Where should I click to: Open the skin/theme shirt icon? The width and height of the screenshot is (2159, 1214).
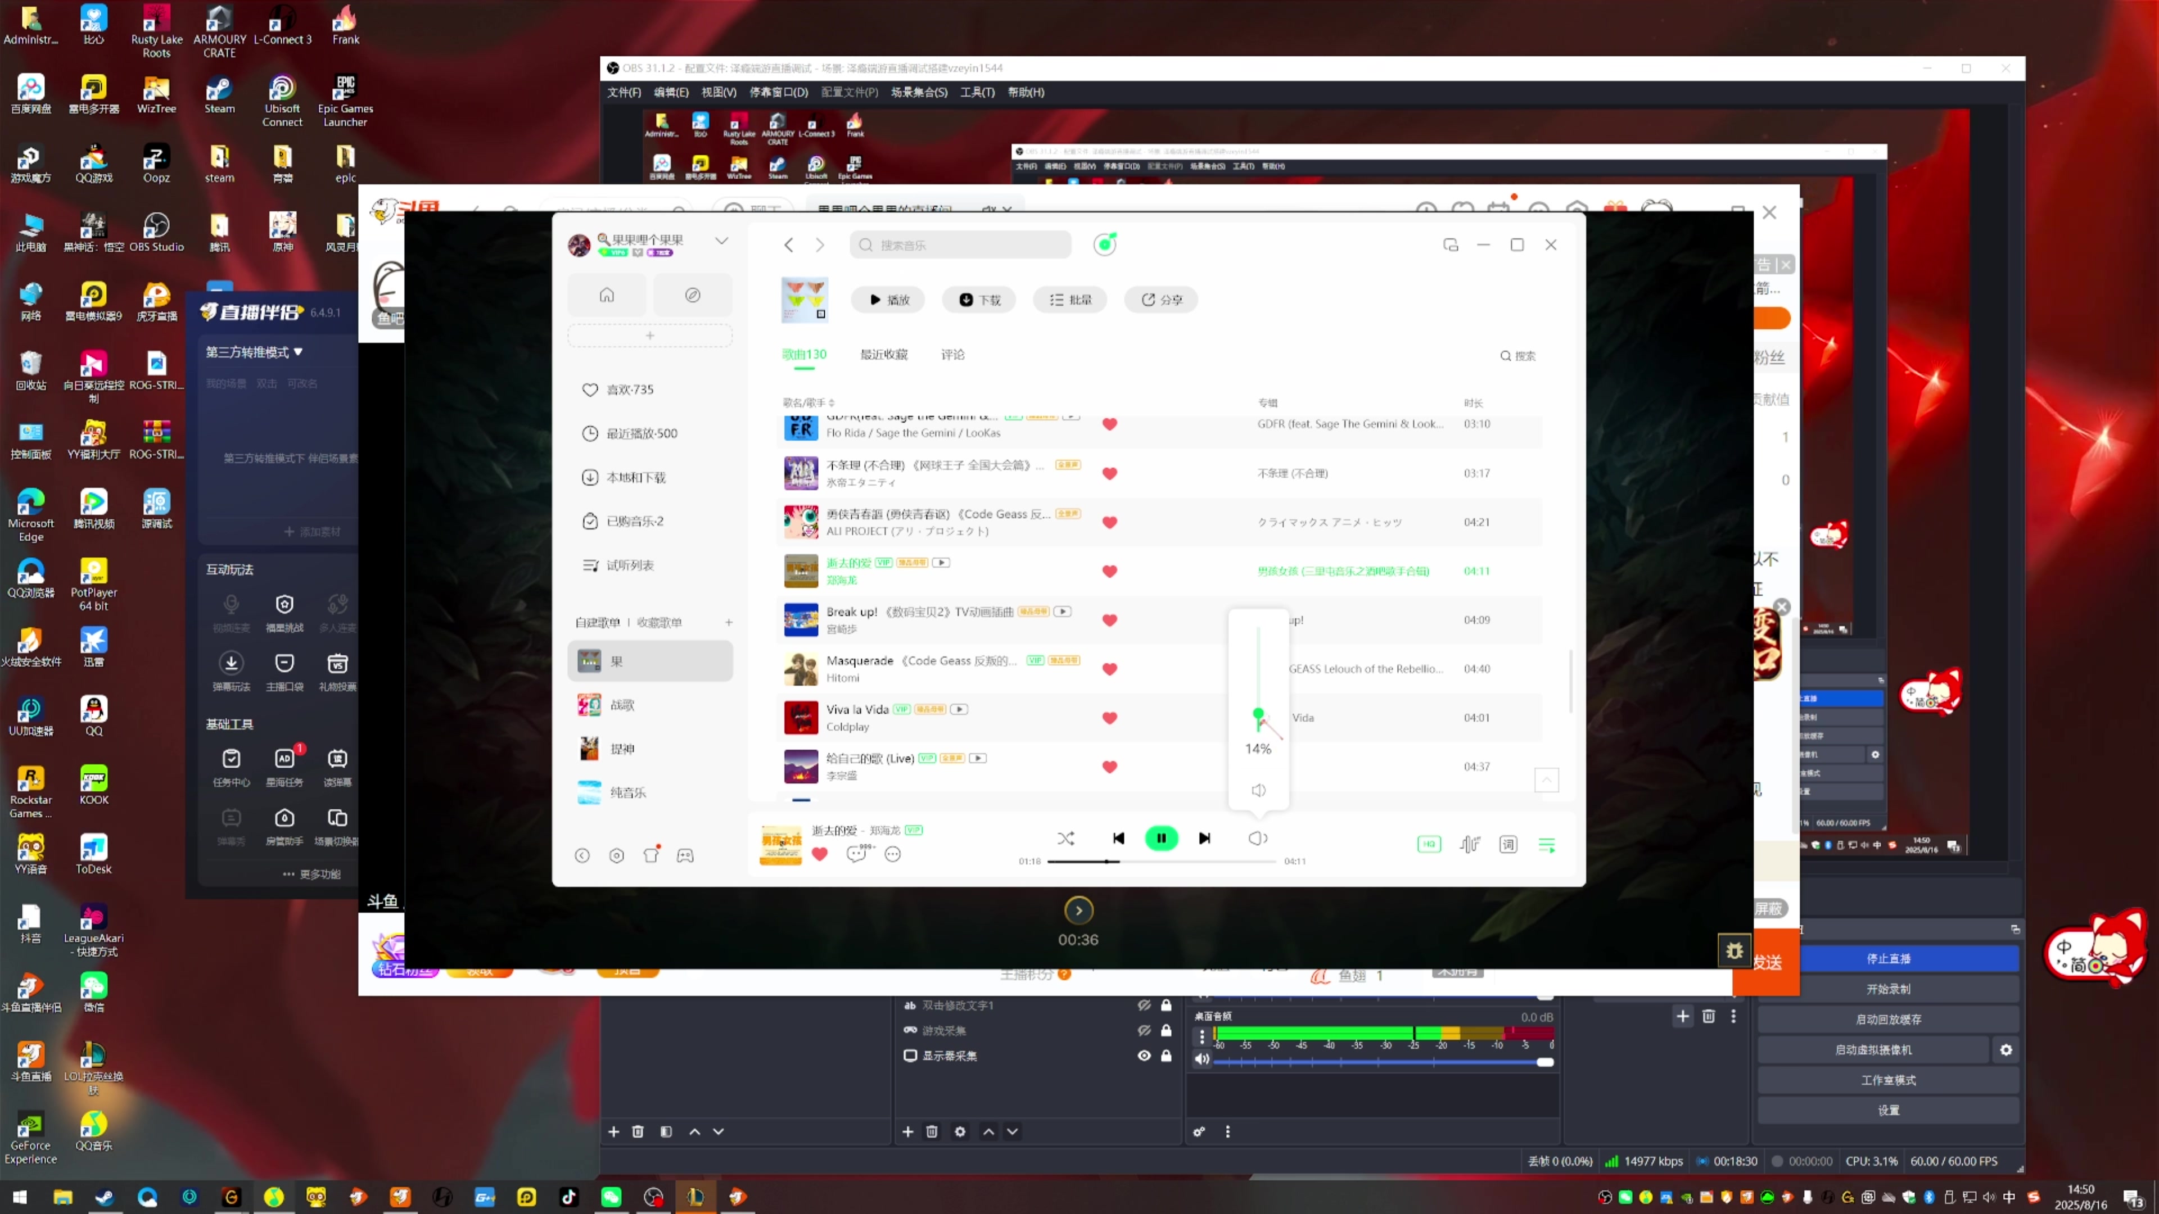pos(651,854)
